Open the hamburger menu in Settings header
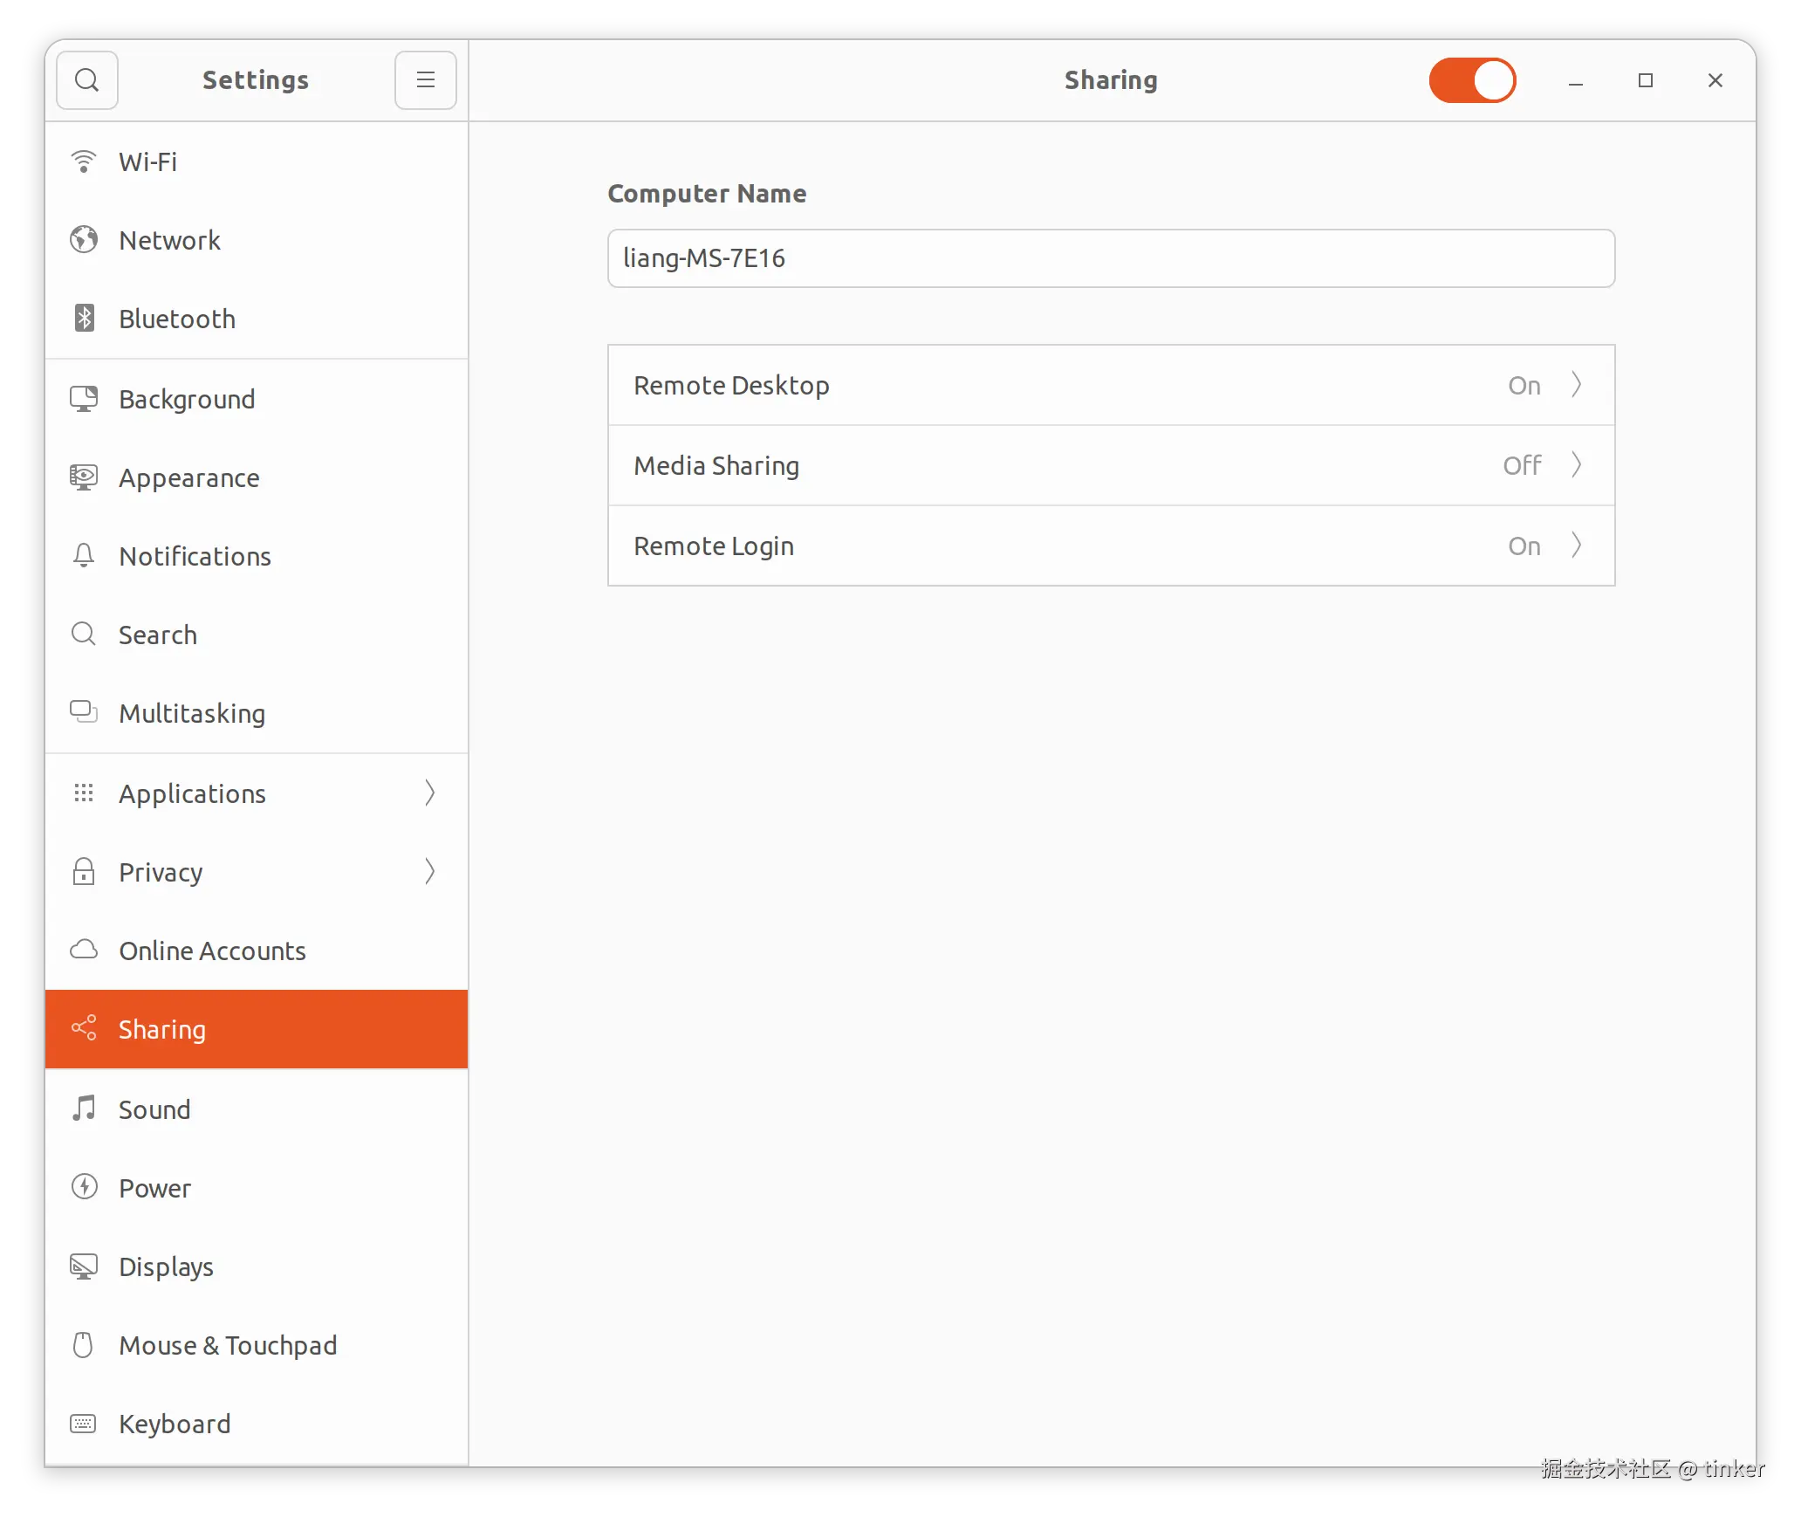 (x=425, y=80)
